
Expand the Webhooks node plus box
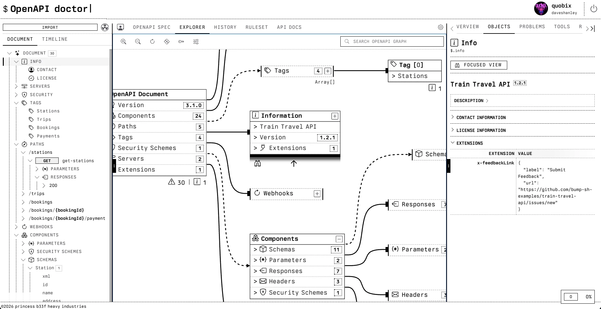(x=317, y=194)
